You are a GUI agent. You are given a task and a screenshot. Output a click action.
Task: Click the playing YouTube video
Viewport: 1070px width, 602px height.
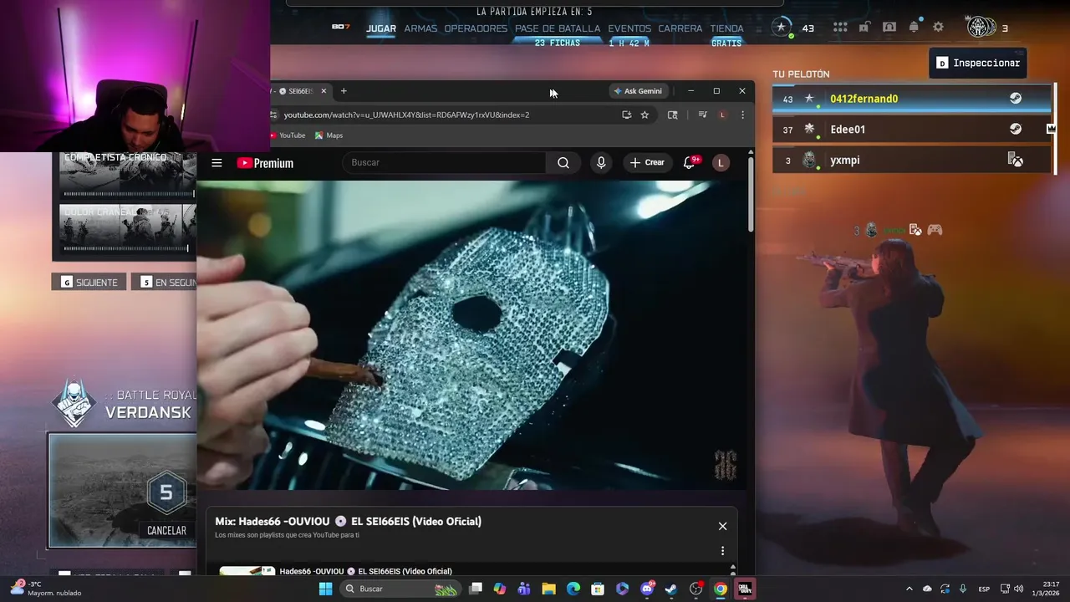point(471,335)
